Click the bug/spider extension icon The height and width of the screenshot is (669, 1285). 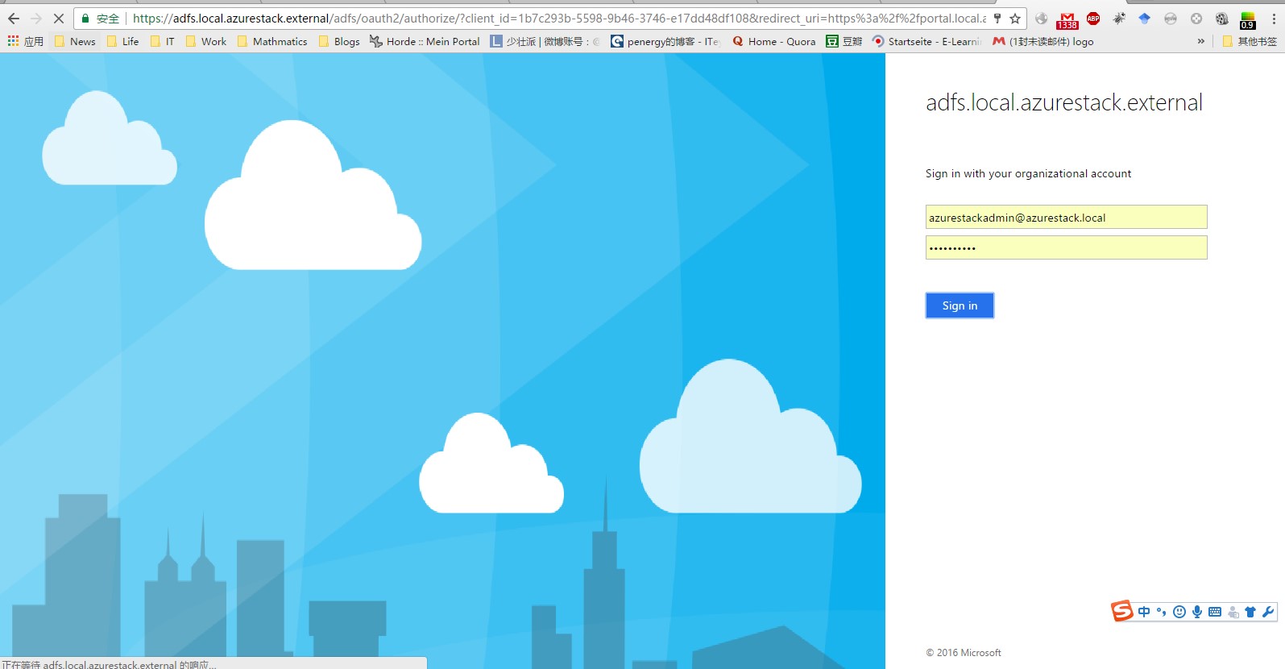click(x=1119, y=19)
